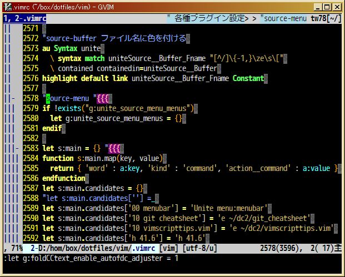Click 'Unite menu:menubar' string on line 2589
This screenshot has width=345, height=277.
point(229,208)
